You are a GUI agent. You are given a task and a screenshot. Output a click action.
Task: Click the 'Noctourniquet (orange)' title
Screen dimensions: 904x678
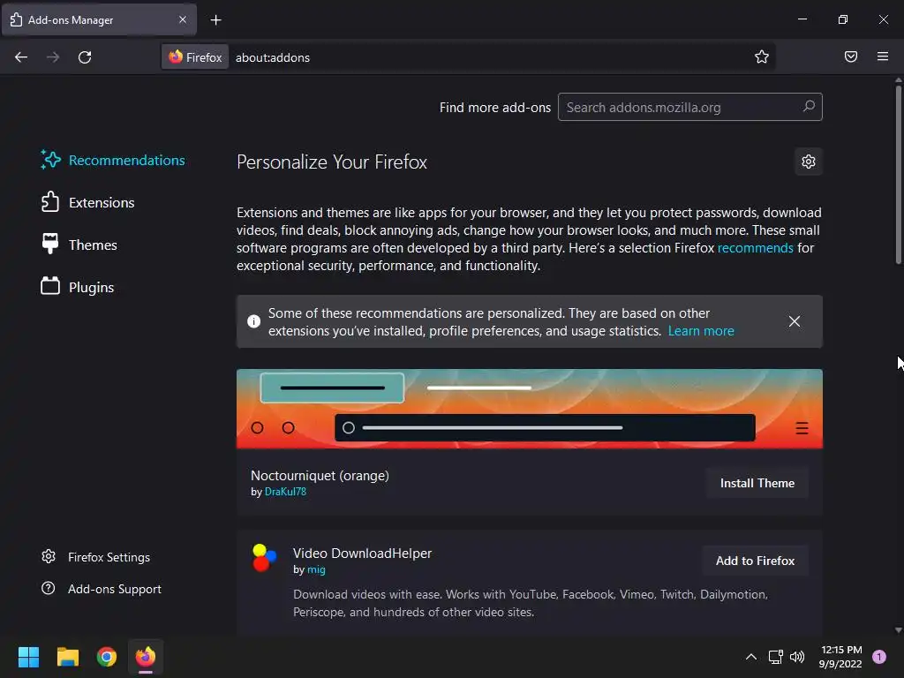click(320, 476)
